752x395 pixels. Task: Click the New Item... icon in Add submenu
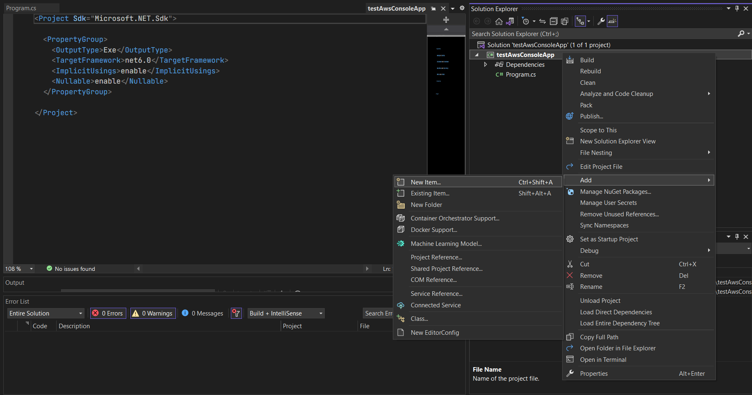pyautogui.click(x=401, y=182)
